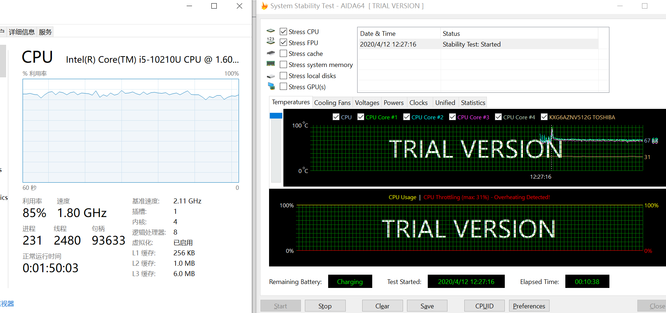Image resolution: width=666 pixels, height=313 pixels.
Task: Click the Date & Time column header
Action: coord(399,33)
